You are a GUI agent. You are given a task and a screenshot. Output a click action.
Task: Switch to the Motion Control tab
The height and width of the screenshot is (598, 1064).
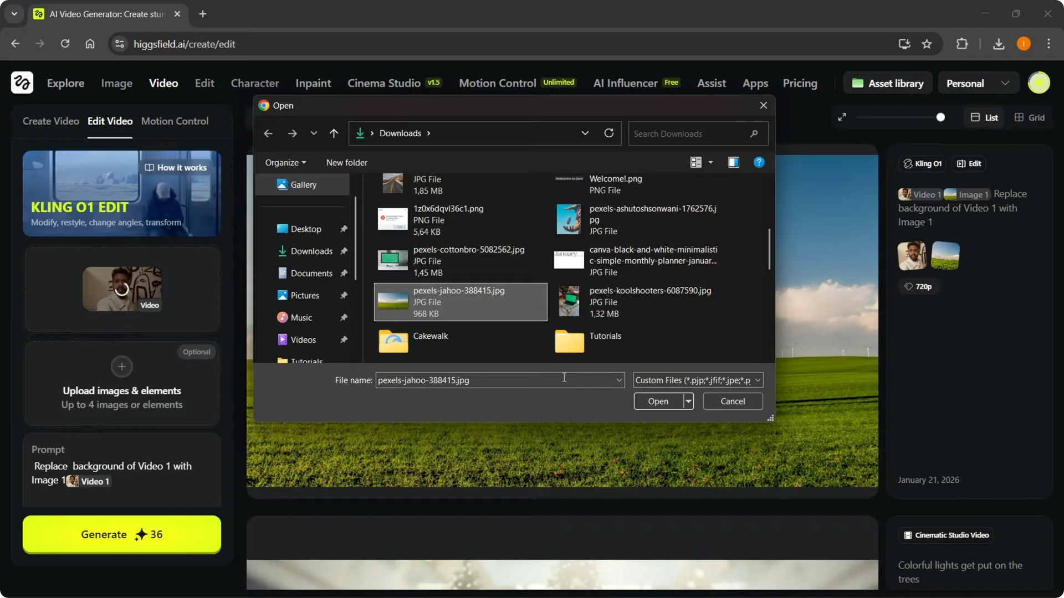coord(175,121)
